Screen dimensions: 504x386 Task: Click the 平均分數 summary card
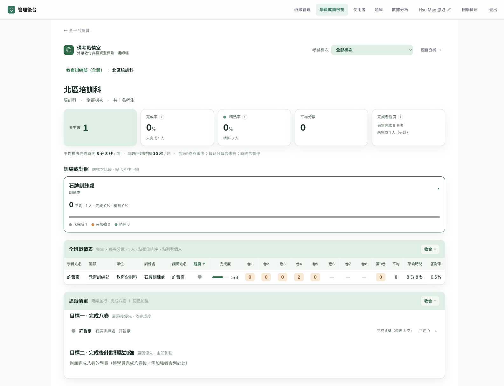click(331, 127)
